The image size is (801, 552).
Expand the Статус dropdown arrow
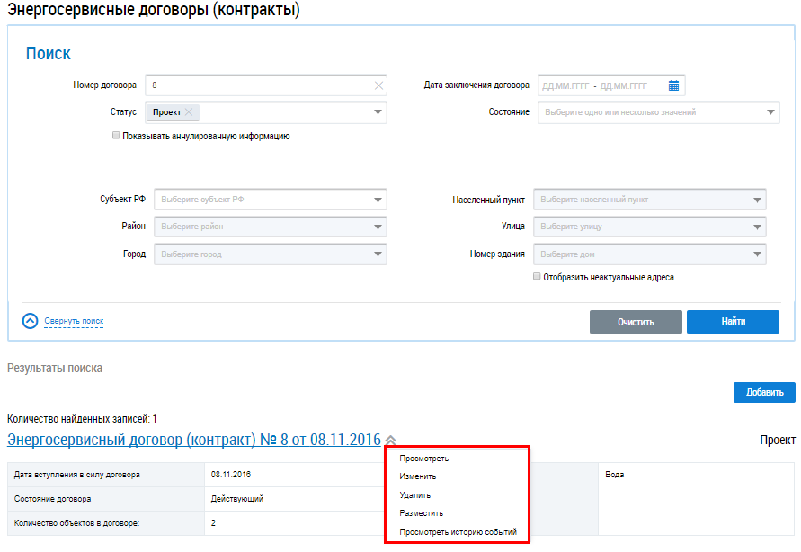[x=378, y=113]
